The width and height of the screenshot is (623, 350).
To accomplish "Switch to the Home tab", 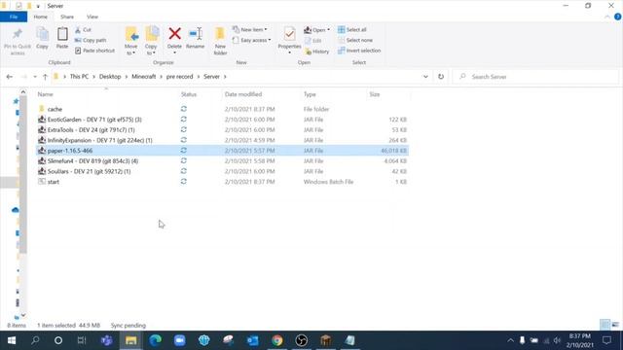I will click(41, 17).
